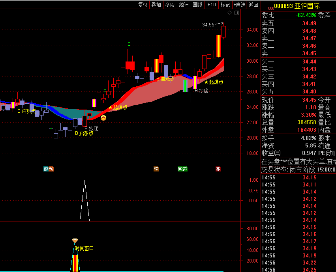Click the latest candlestick near 34.00

pos(223,32)
